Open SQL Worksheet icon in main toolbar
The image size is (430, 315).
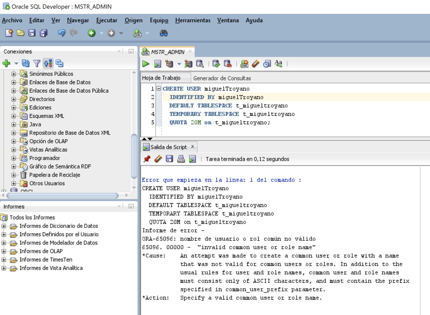tap(138, 33)
